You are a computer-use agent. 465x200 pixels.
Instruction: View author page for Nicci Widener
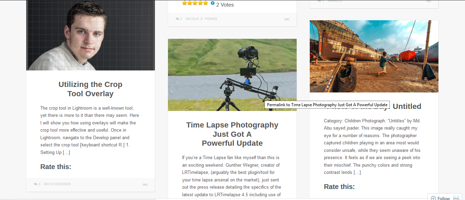pyautogui.click(x=57, y=184)
